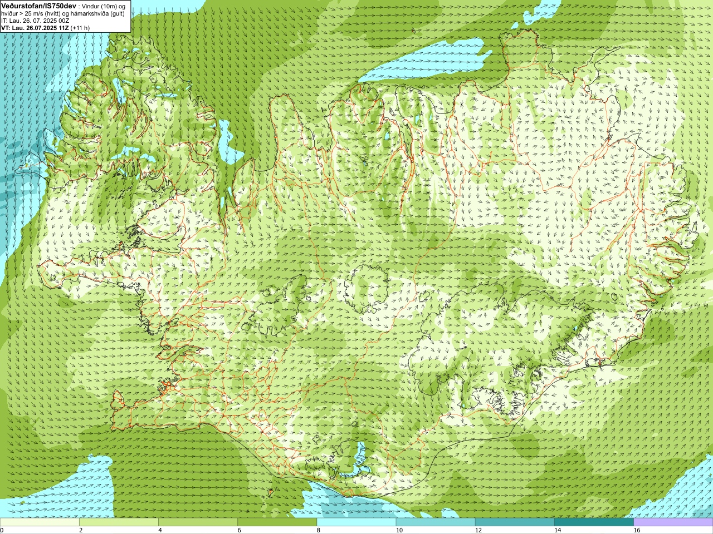This screenshot has width=713, height=534.
Task: Click the legend scale label "16"
Action: pos(637,531)
